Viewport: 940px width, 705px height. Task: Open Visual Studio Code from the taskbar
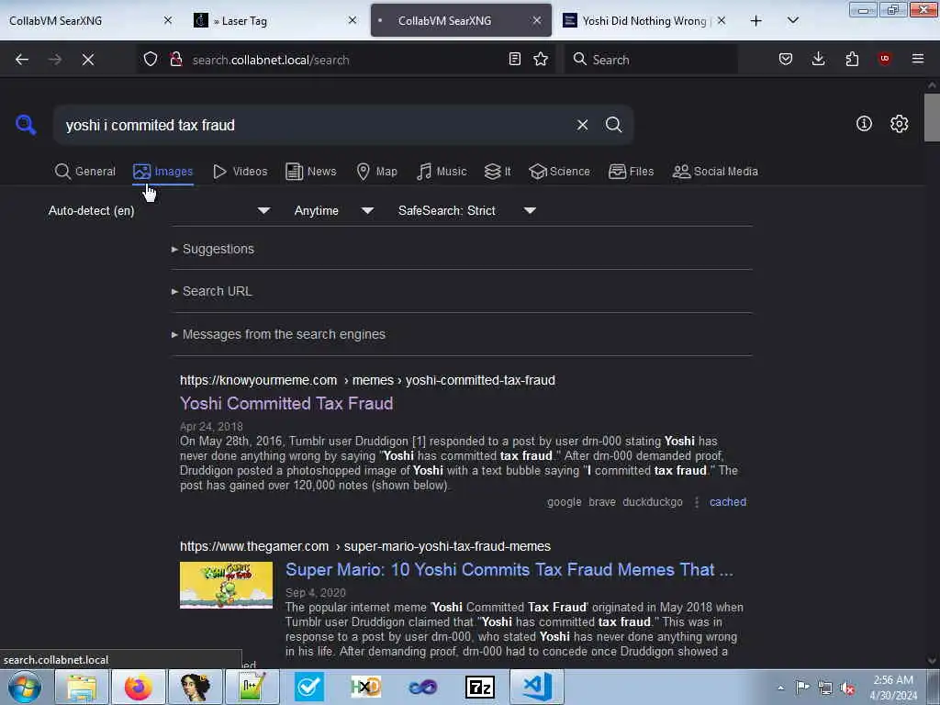click(x=536, y=687)
